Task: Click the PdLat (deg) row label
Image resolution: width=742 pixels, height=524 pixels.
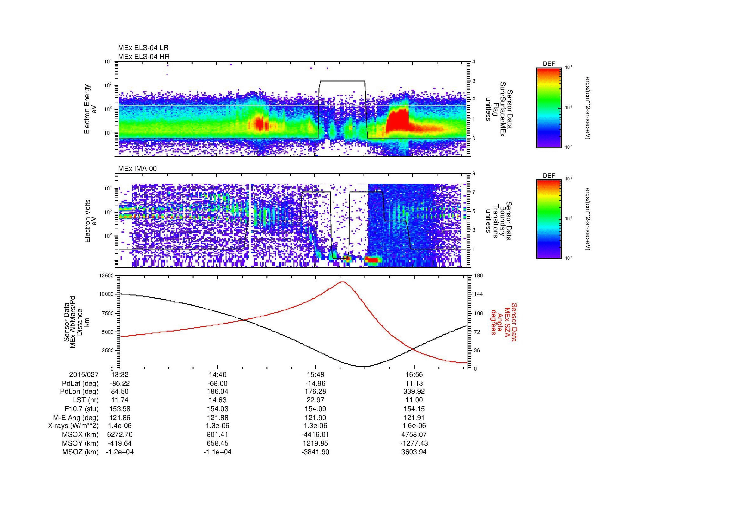Action: tap(80, 384)
